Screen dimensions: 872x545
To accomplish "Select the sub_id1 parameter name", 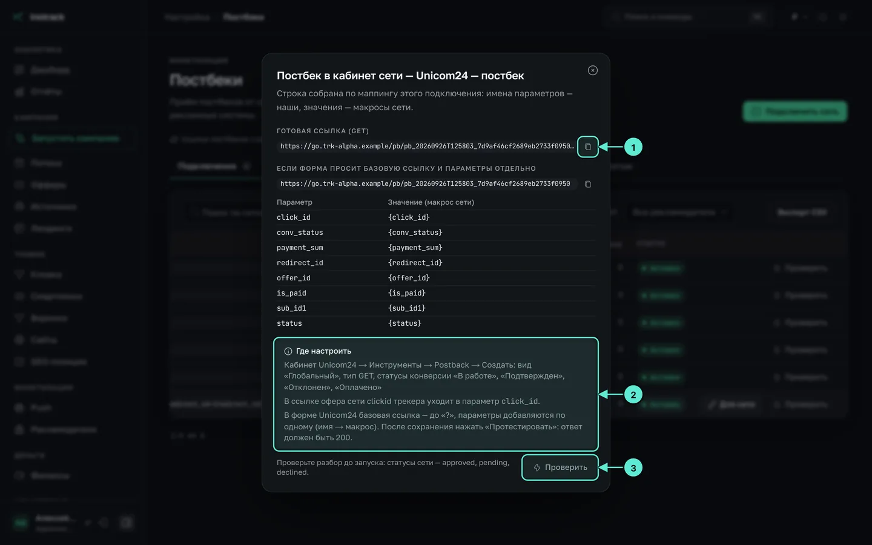I will pyautogui.click(x=291, y=308).
